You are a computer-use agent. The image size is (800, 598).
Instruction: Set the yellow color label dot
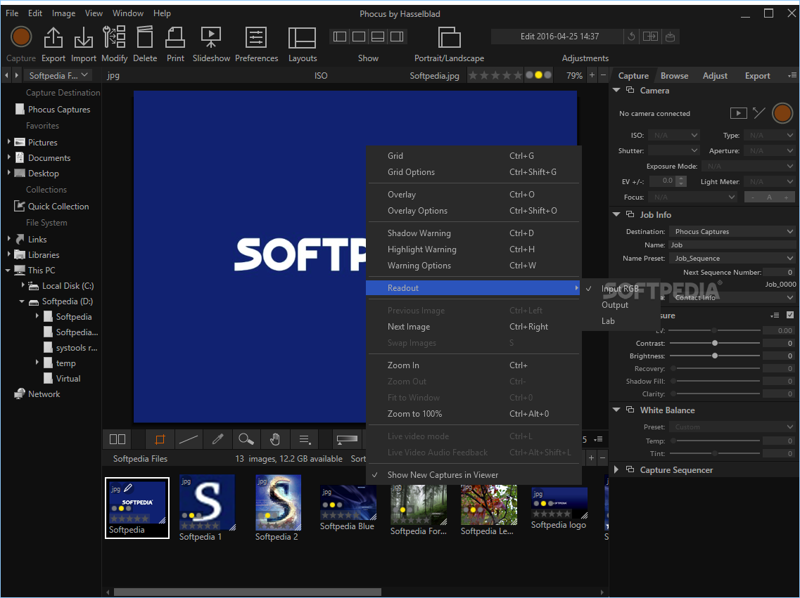pos(538,75)
